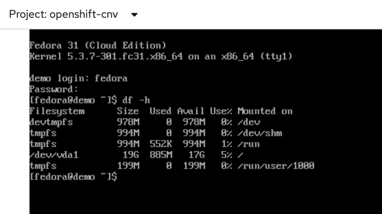Click the 'Fedora 31 (Cloud Edition)' banner line
This screenshot has height=214, width=382.
click(x=97, y=45)
